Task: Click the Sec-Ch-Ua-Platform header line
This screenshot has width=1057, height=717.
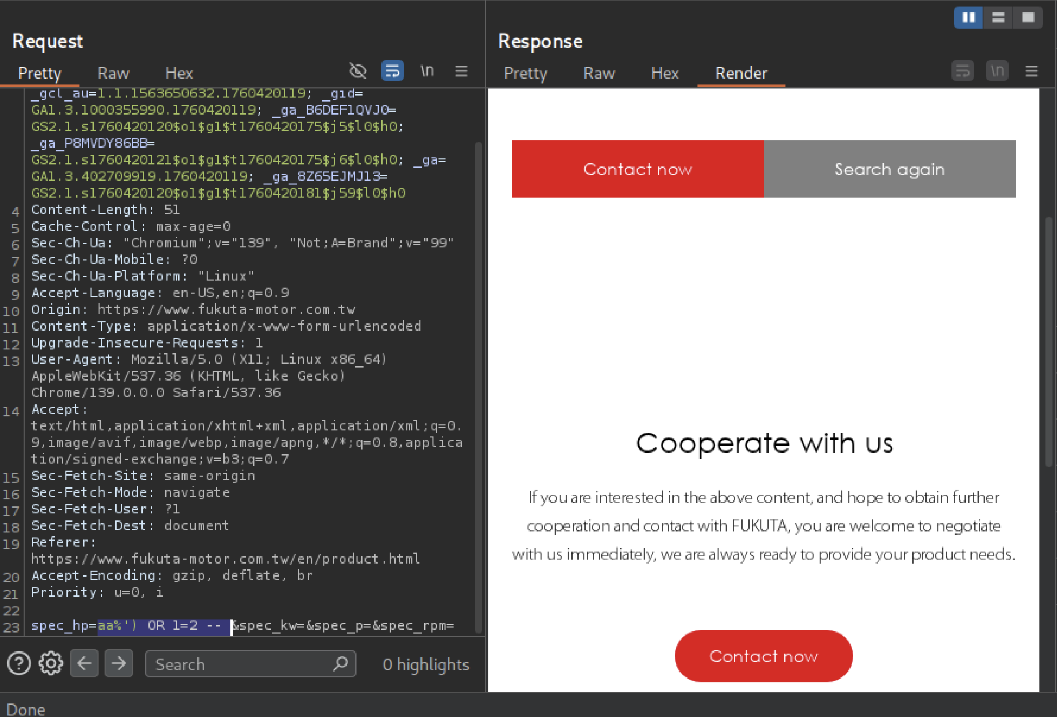Action: click(x=143, y=276)
